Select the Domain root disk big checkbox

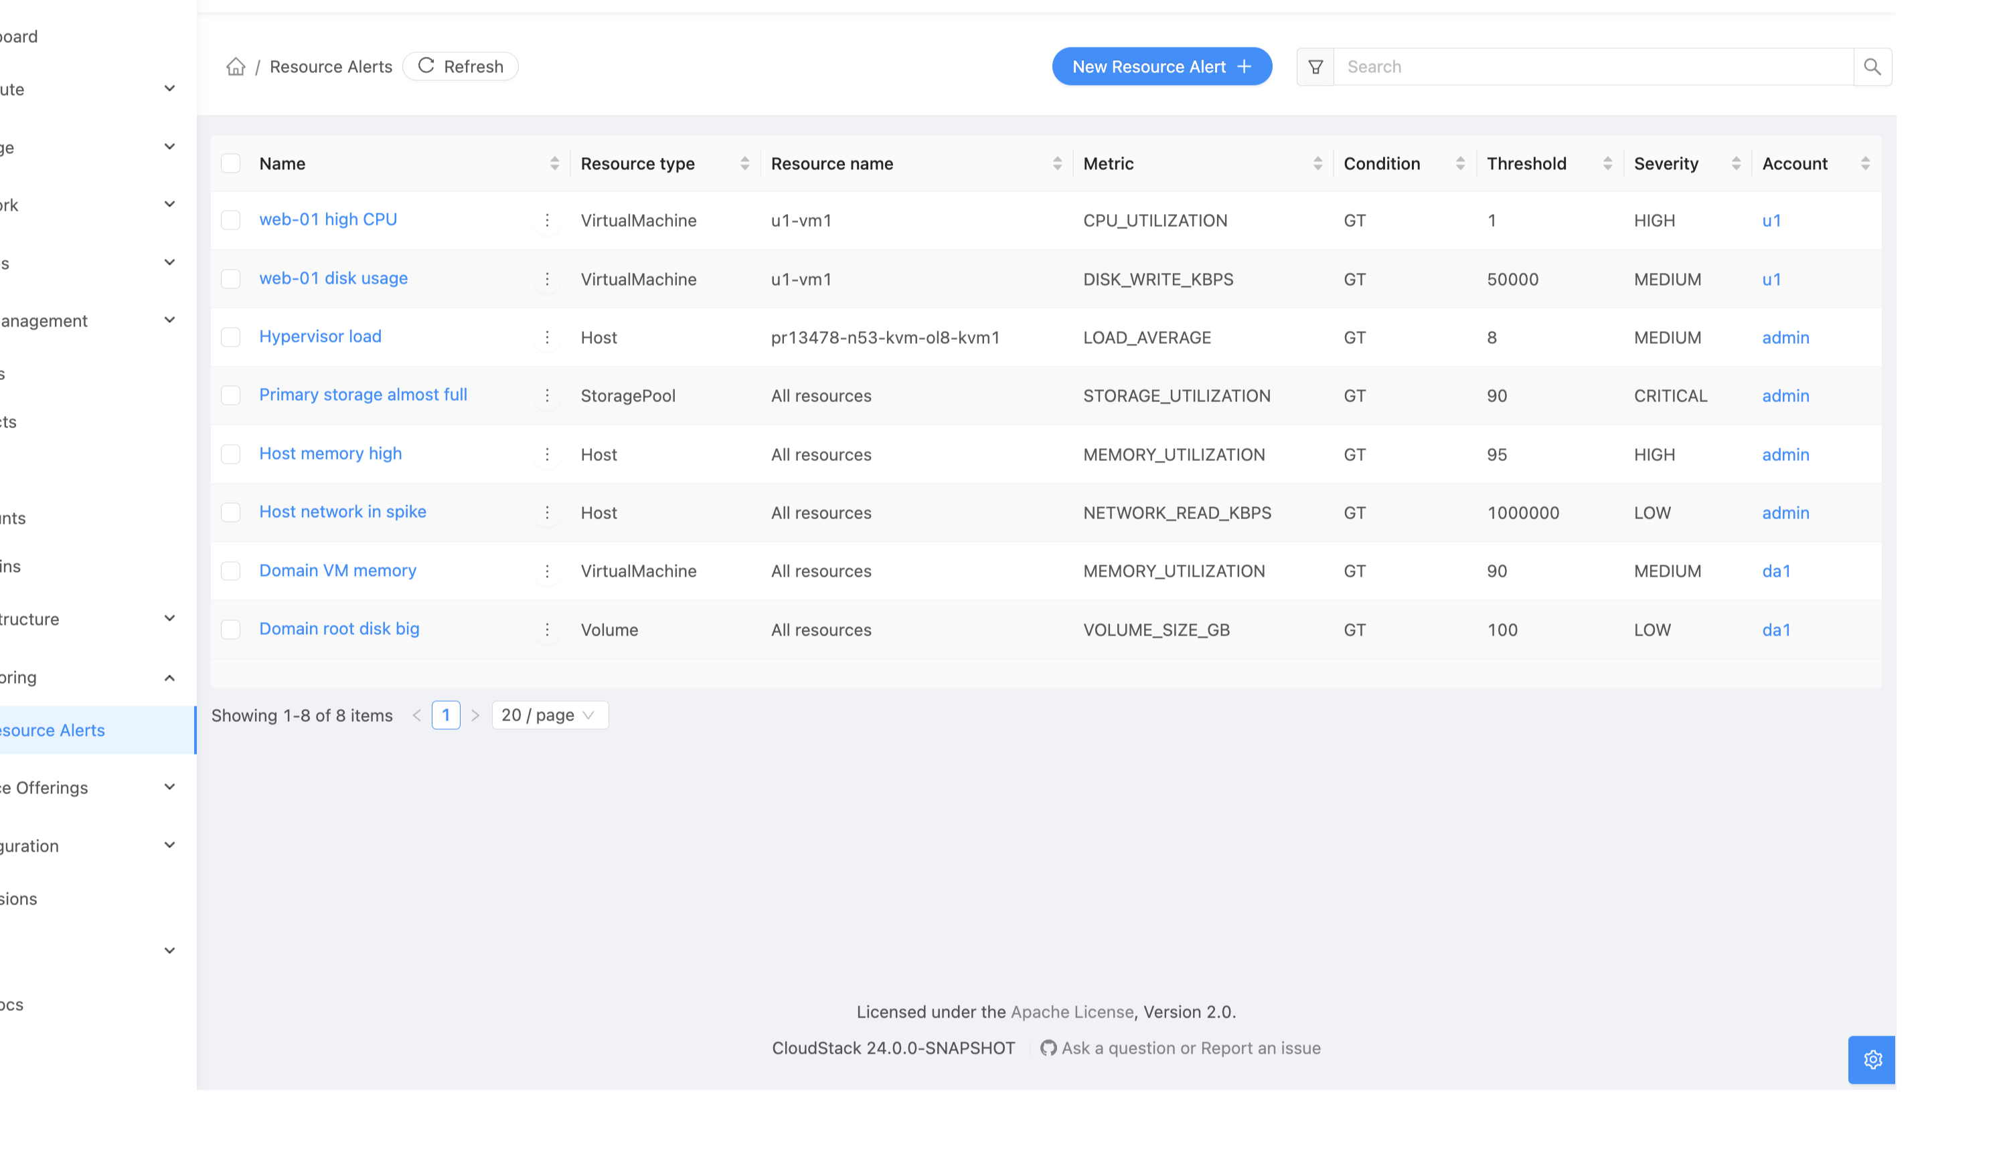pyautogui.click(x=231, y=630)
